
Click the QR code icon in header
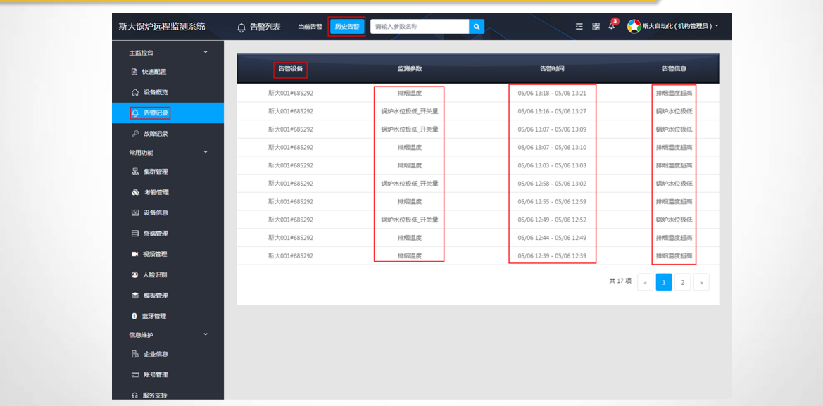pos(596,27)
